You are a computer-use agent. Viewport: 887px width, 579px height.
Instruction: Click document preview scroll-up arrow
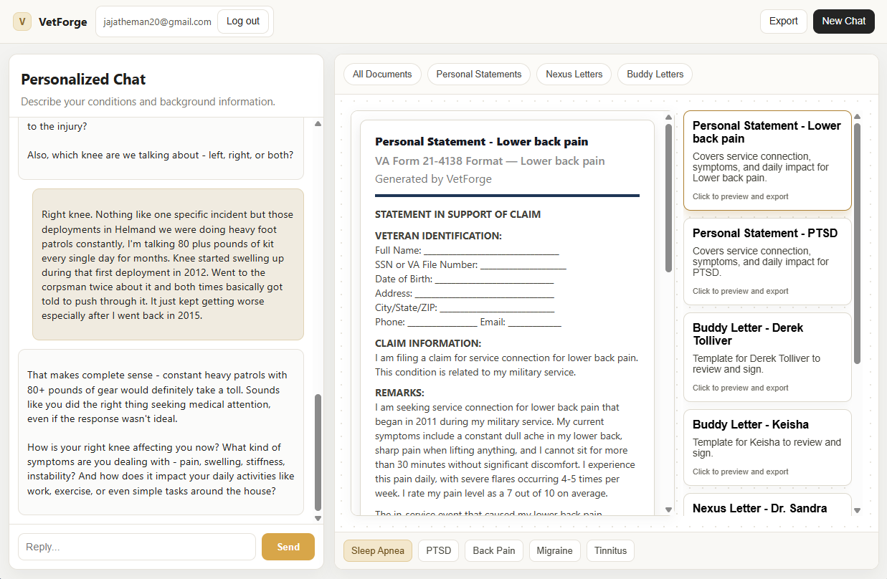tap(668, 118)
